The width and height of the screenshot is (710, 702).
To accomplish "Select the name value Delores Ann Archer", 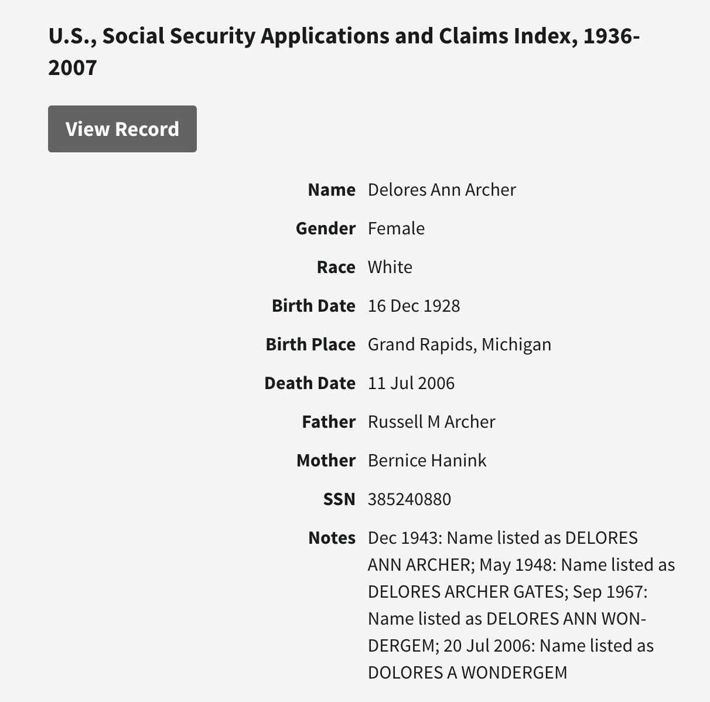I will click(442, 190).
